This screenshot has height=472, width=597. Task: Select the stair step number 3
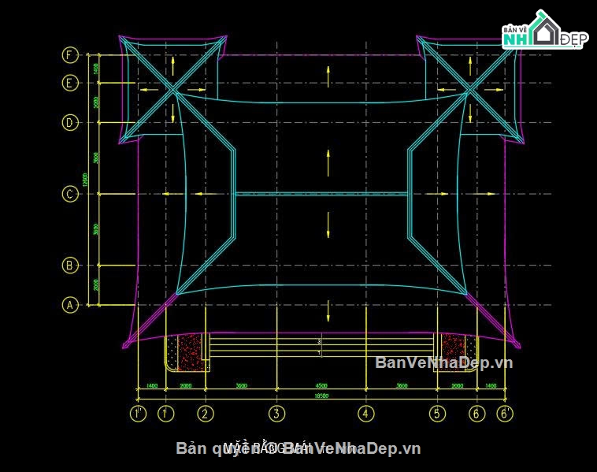pyautogui.click(x=319, y=342)
